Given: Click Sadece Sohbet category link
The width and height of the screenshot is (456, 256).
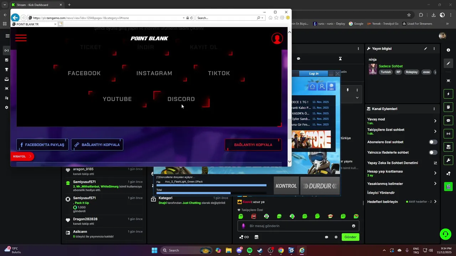Looking at the screenshot, I should click(x=391, y=66).
